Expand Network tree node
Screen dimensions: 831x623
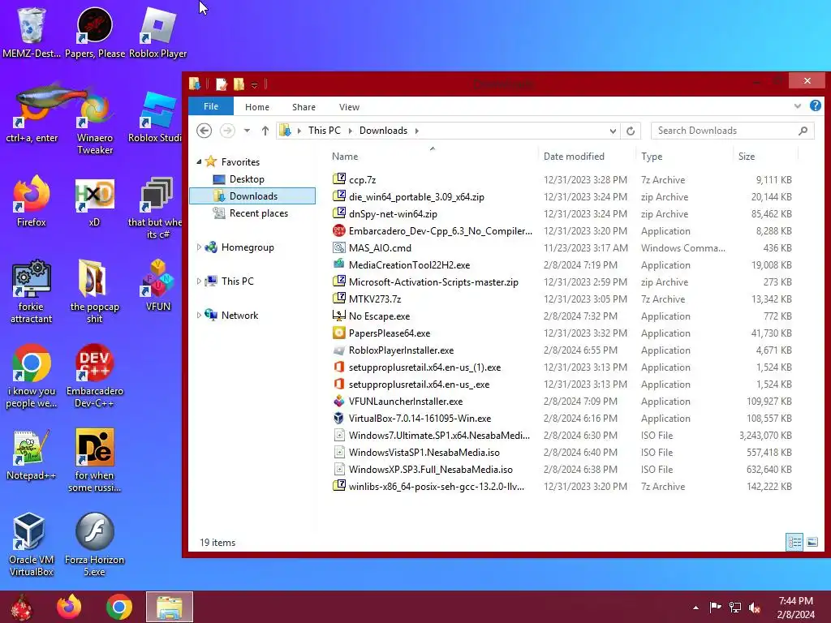click(200, 316)
